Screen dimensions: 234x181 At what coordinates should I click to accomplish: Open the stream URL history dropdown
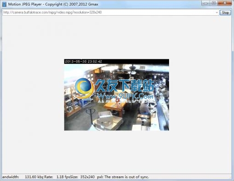pos(216,12)
